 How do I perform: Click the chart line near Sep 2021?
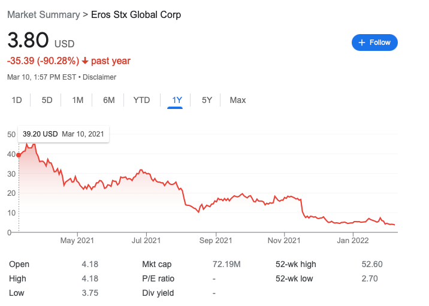tap(216, 202)
